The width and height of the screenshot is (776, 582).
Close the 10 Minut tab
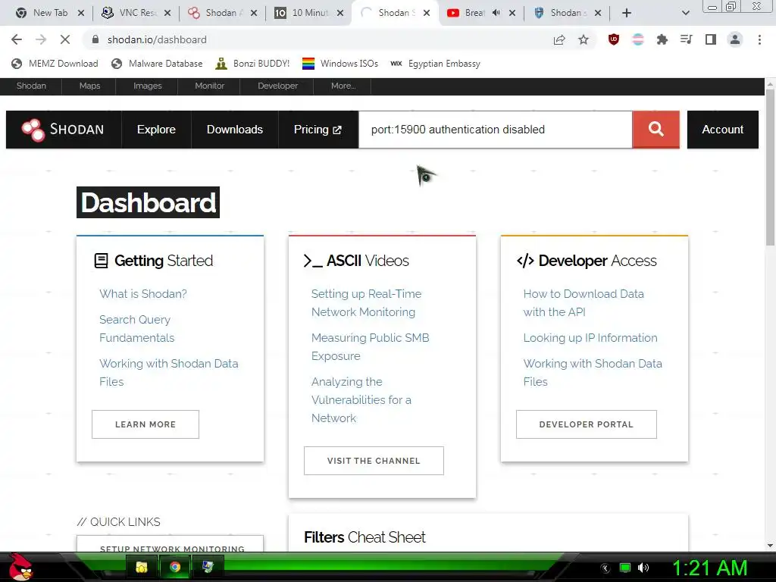pyautogui.click(x=340, y=13)
